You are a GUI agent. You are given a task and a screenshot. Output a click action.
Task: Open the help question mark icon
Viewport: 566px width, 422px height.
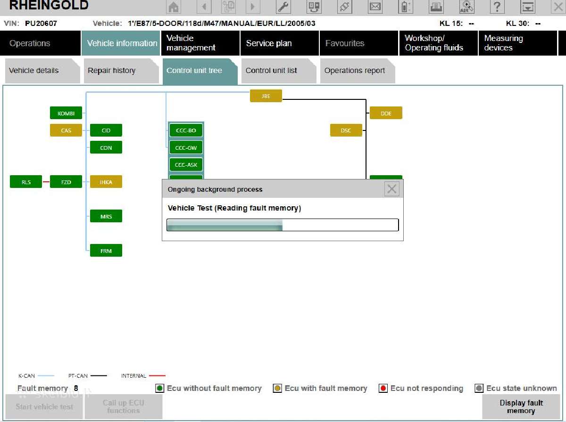click(x=497, y=7)
